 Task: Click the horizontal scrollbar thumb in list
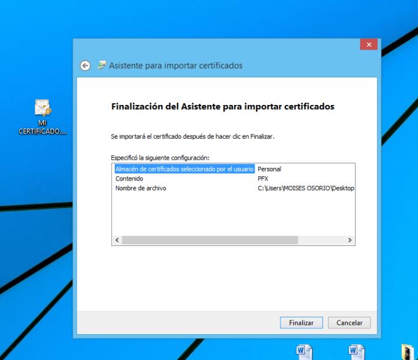click(210, 240)
